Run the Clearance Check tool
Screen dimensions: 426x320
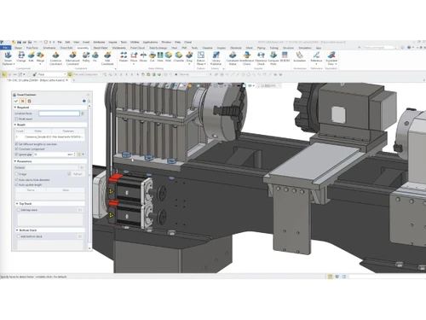[x=261, y=58]
